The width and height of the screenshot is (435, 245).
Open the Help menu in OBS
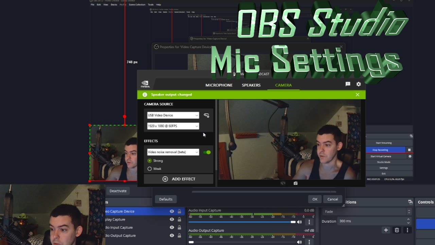tap(158, 5)
